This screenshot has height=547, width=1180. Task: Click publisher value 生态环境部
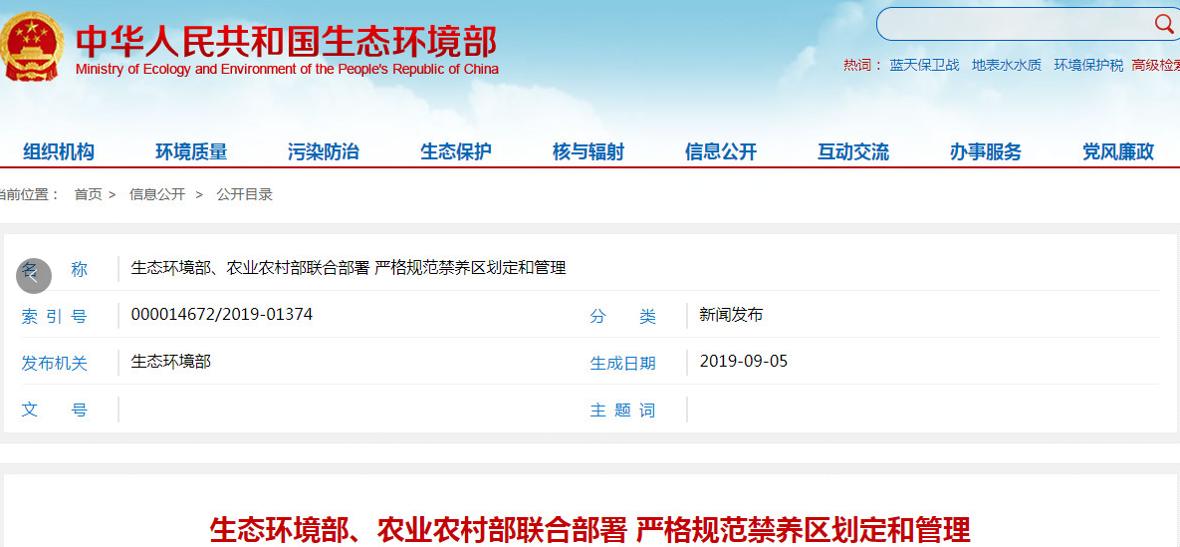pyautogui.click(x=171, y=361)
